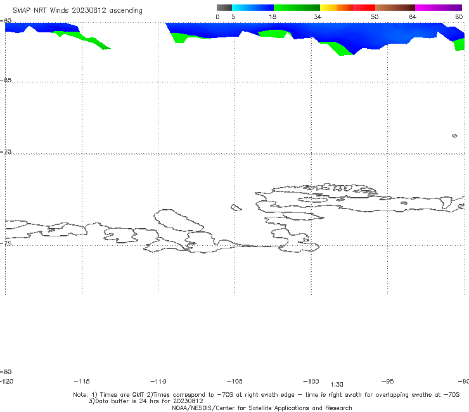Click the "Data buffer is 24 hrs" note line
This screenshot has height=412, width=469.
tap(146, 401)
